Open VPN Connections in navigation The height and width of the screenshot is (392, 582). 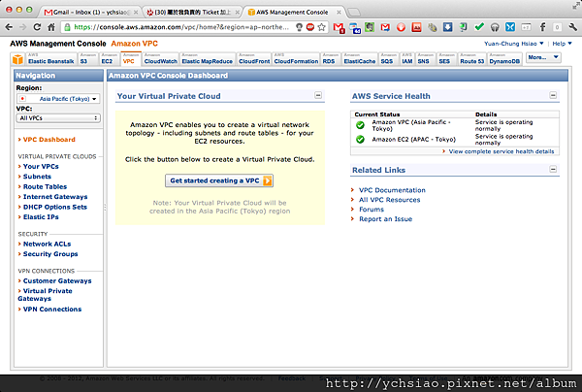[x=52, y=309]
